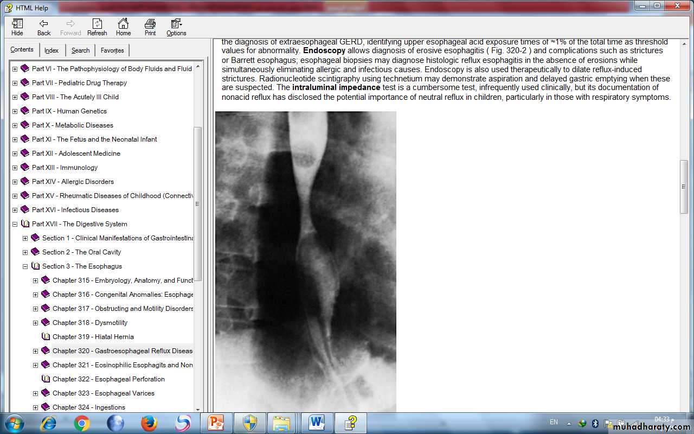Open the Options toolbar menu
Viewport: 694px width, 434px height.
(176, 27)
